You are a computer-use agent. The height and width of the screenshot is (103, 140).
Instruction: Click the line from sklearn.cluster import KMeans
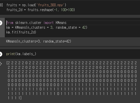pos(37,23)
